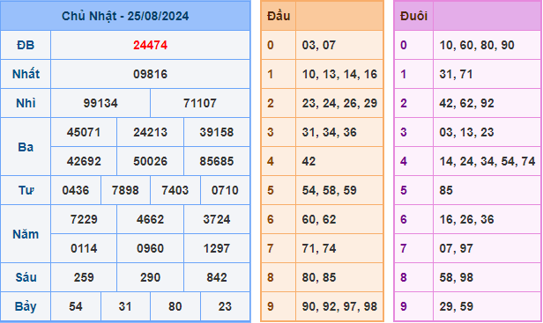Click 80 in the Bảy row
543x323 pixels.
(x=175, y=306)
